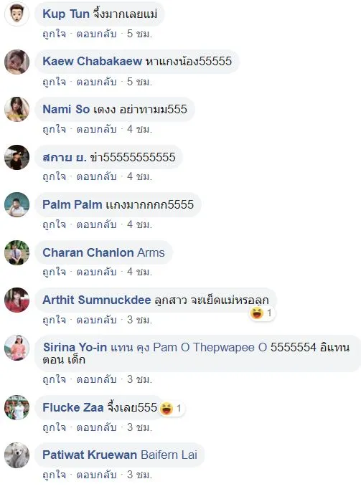Like Palm Palm's comment
Viewport: 361px width, 489px height.
54,224
